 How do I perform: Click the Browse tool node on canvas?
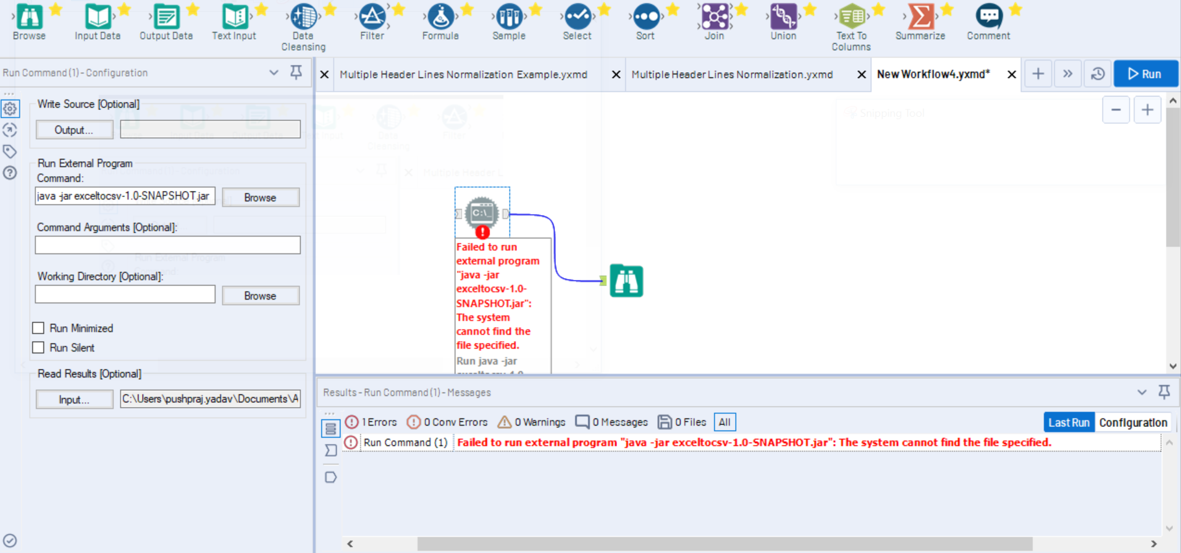pyautogui.click(x=626, y=281)
